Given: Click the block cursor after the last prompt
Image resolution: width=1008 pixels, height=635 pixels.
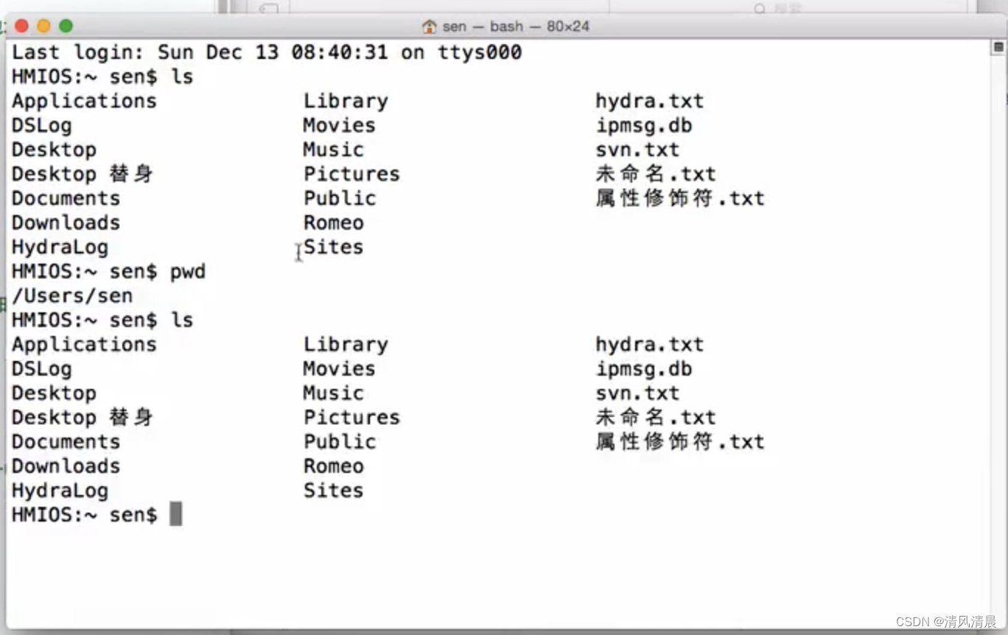Looking at the screenshot, I should point(175,514).
